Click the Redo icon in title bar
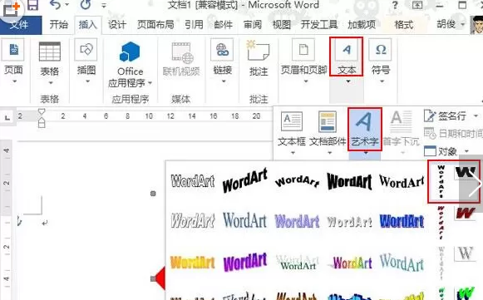483x300 pixels. pyautogui.click(x=86, y=5)
